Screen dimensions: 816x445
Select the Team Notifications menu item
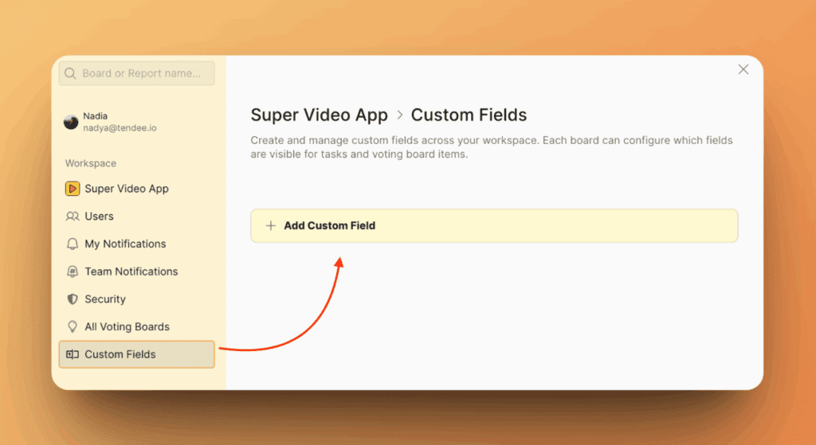(x=131, y=271)
